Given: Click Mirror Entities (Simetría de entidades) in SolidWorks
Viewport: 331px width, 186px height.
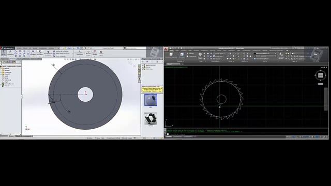Looking at the screenshot, I should pyautogui.click(x=61, y=51).
